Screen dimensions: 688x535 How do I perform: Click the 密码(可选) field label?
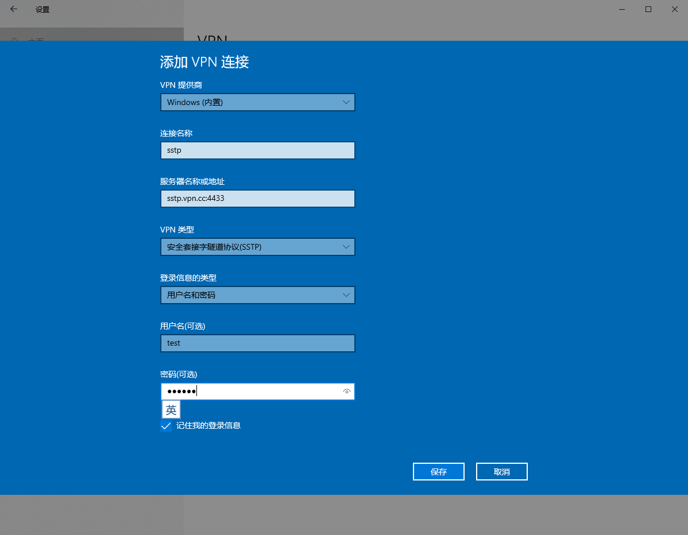click(x=179, y=374)
